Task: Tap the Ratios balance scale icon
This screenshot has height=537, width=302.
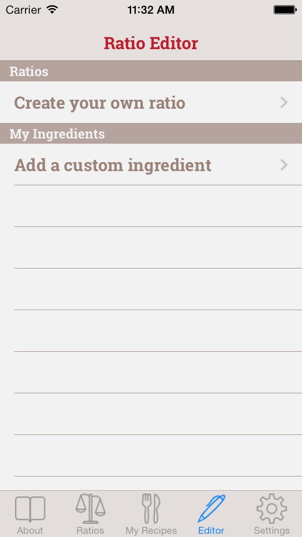Action: (x=90, y=508)
